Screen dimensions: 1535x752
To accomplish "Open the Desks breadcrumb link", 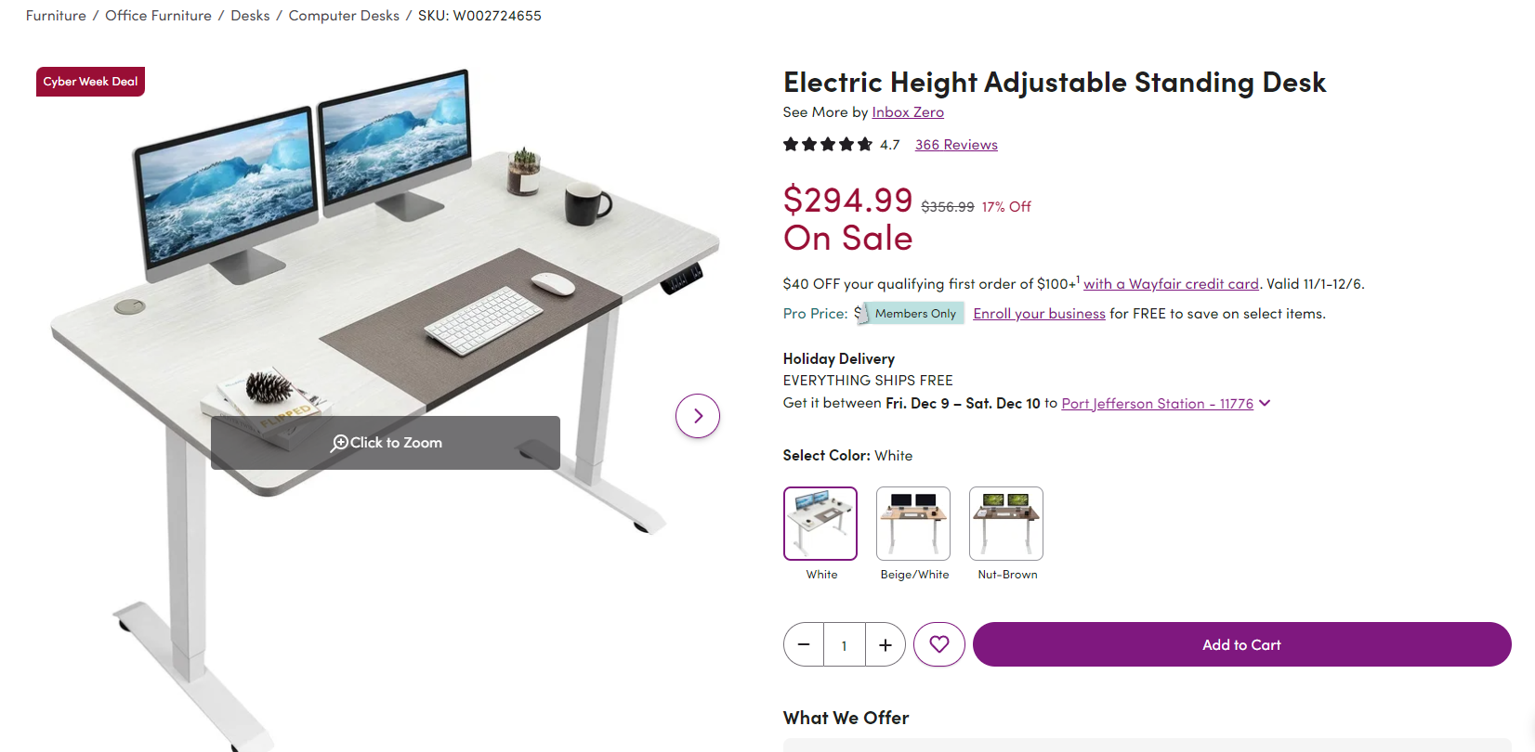I will (250, 16).
